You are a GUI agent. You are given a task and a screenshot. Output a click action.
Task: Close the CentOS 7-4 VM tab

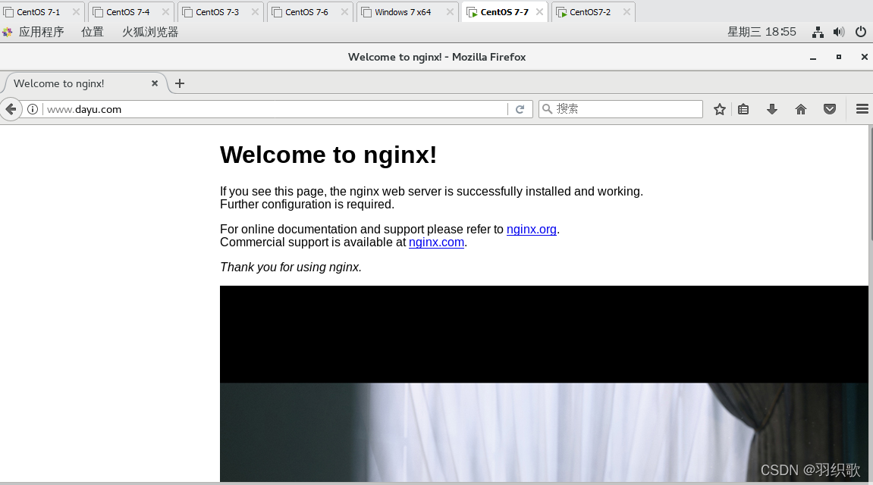coord(166,11)
